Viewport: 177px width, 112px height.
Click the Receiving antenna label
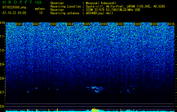click(65, 13)
